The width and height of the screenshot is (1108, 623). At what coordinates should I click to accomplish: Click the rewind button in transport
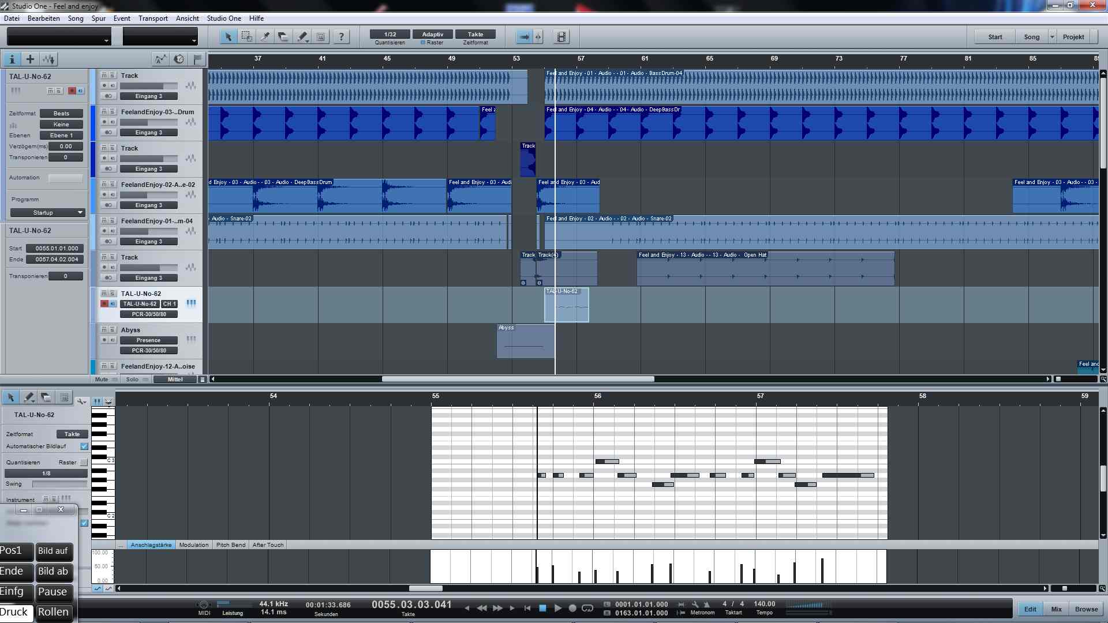point(482,608)
